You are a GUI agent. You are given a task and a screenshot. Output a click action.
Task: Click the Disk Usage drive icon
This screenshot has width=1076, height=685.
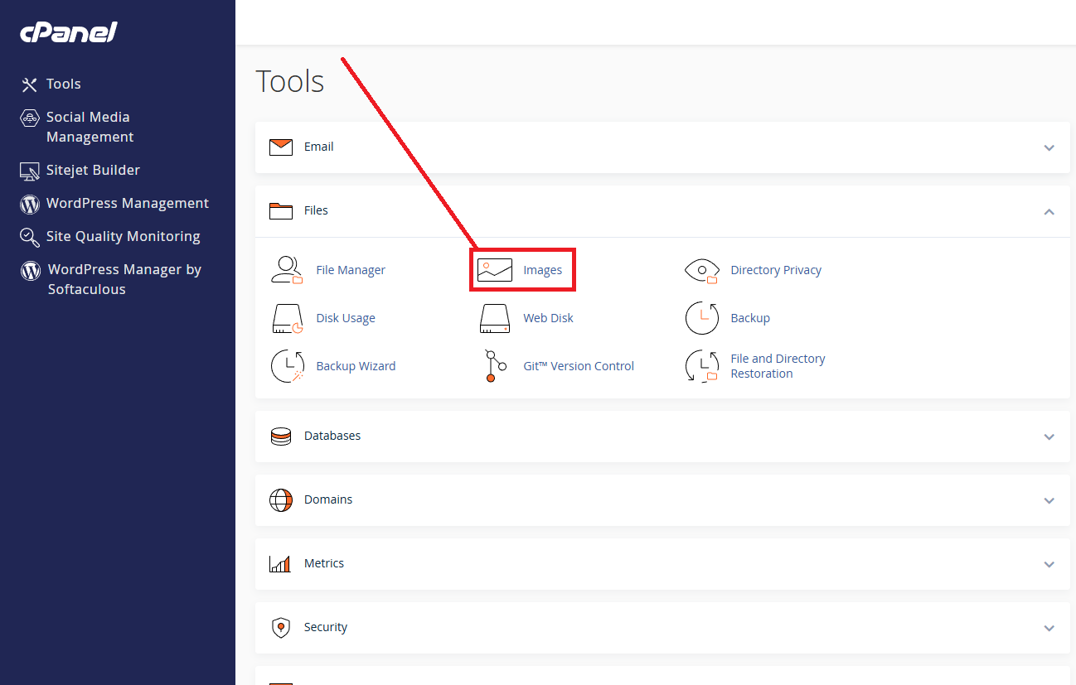pos(288,318)
